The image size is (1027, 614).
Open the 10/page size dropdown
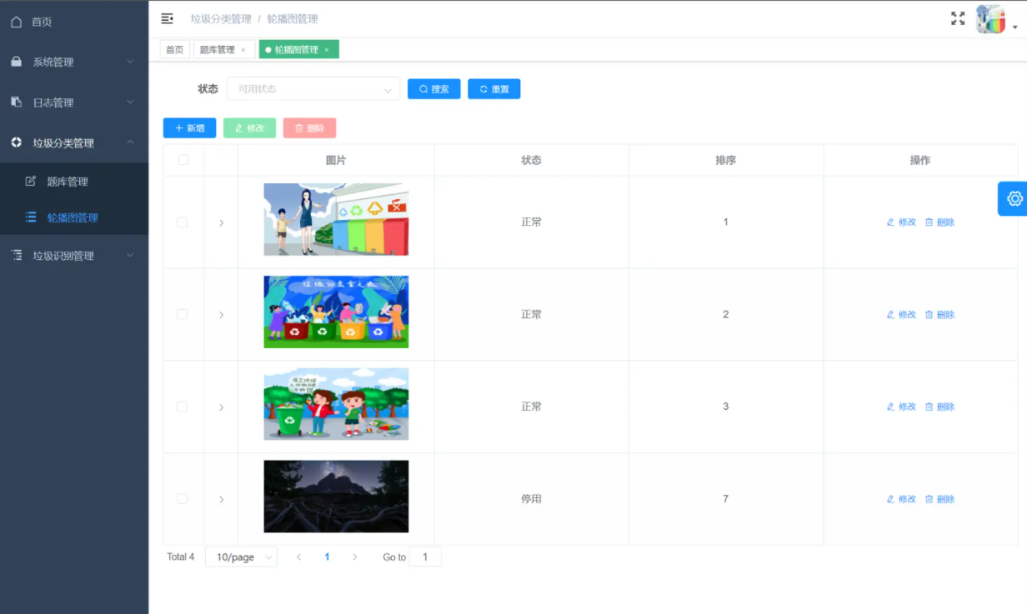pos(241,557)
